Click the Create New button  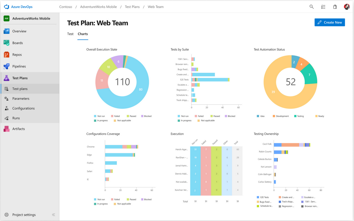click(330, 22)
